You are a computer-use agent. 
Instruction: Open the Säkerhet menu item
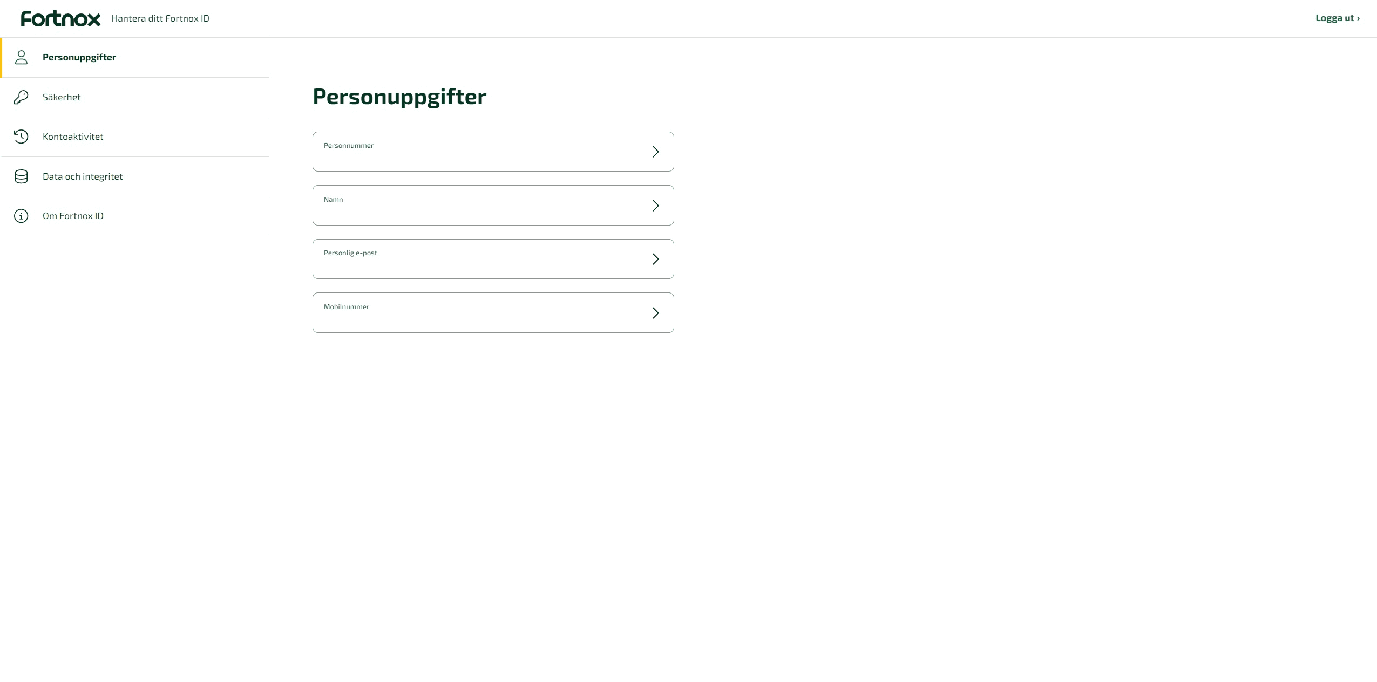(134, 97)
